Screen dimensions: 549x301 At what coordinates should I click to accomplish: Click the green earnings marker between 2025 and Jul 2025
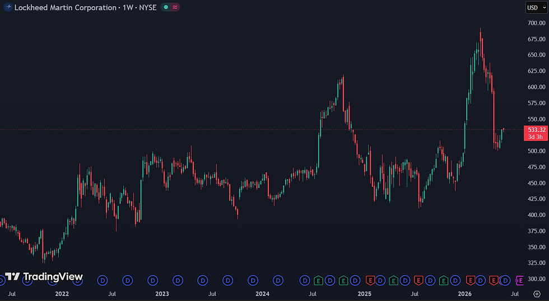point(393,280)
